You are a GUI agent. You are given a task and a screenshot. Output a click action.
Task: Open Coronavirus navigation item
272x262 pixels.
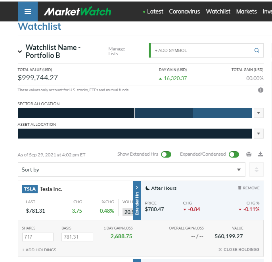(184, 12)
